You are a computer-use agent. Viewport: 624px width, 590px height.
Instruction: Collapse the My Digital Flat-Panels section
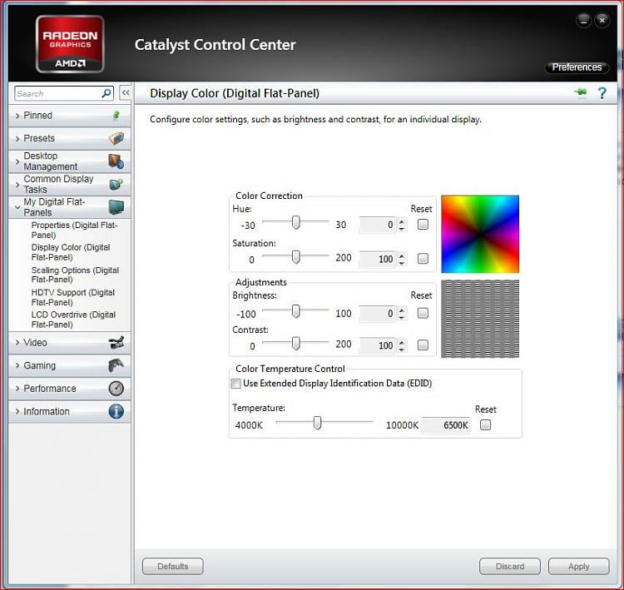[x=17, y=207]
